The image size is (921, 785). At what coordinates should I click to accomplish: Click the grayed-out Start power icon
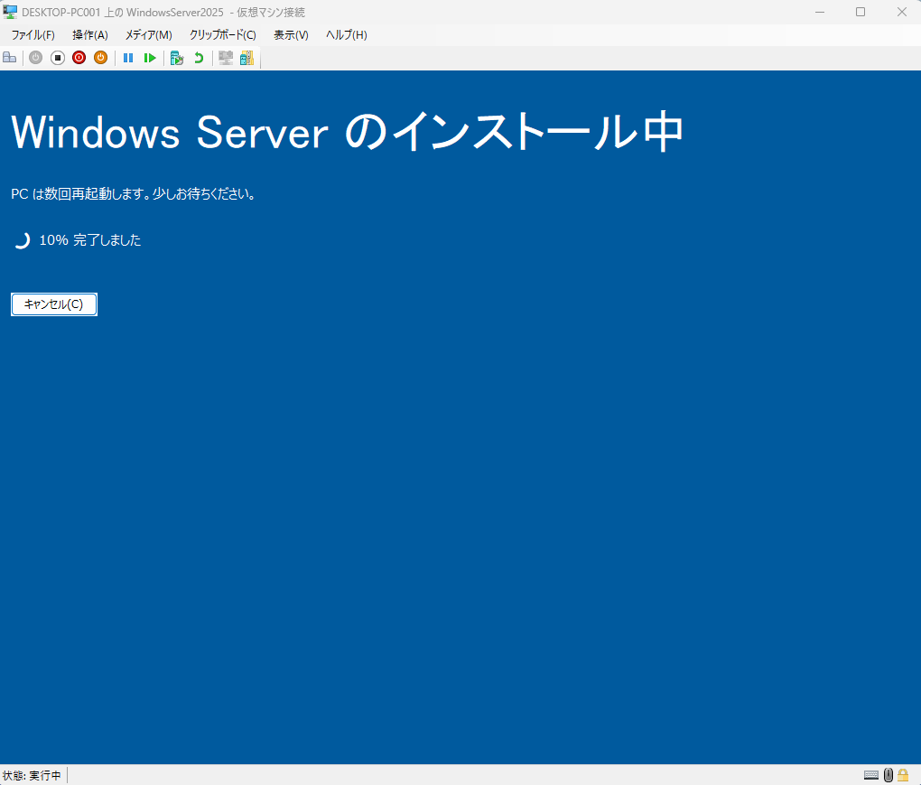tap(36, 58)
